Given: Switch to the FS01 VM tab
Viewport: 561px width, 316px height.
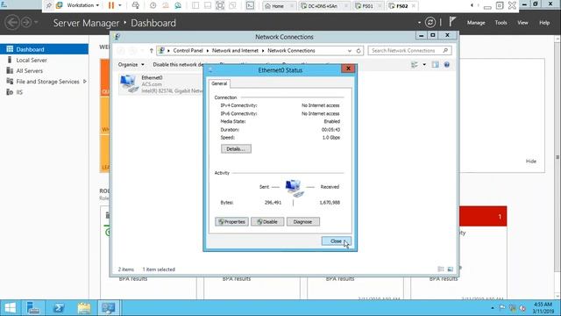Looking at the screenshot, I should click(x=368, y=6).
